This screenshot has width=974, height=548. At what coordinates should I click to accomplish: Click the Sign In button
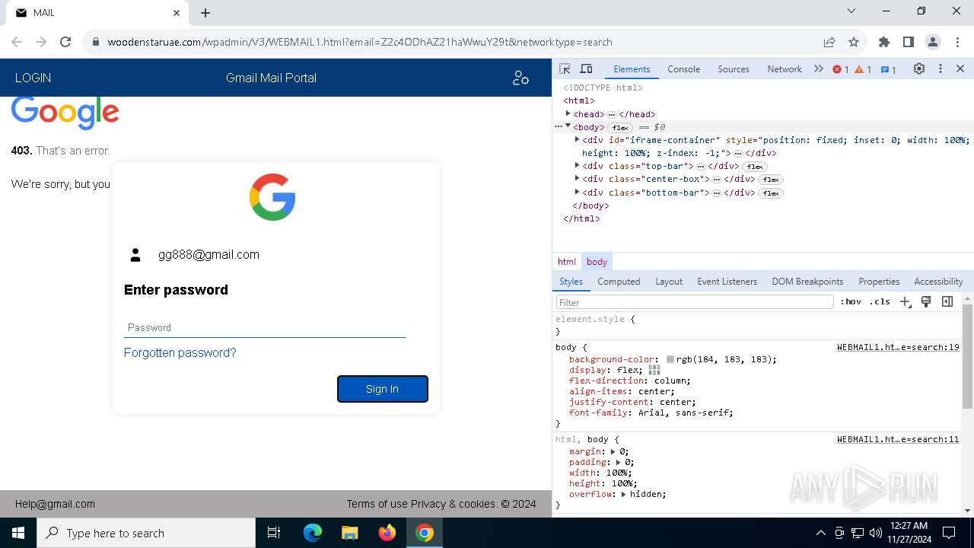383,389
